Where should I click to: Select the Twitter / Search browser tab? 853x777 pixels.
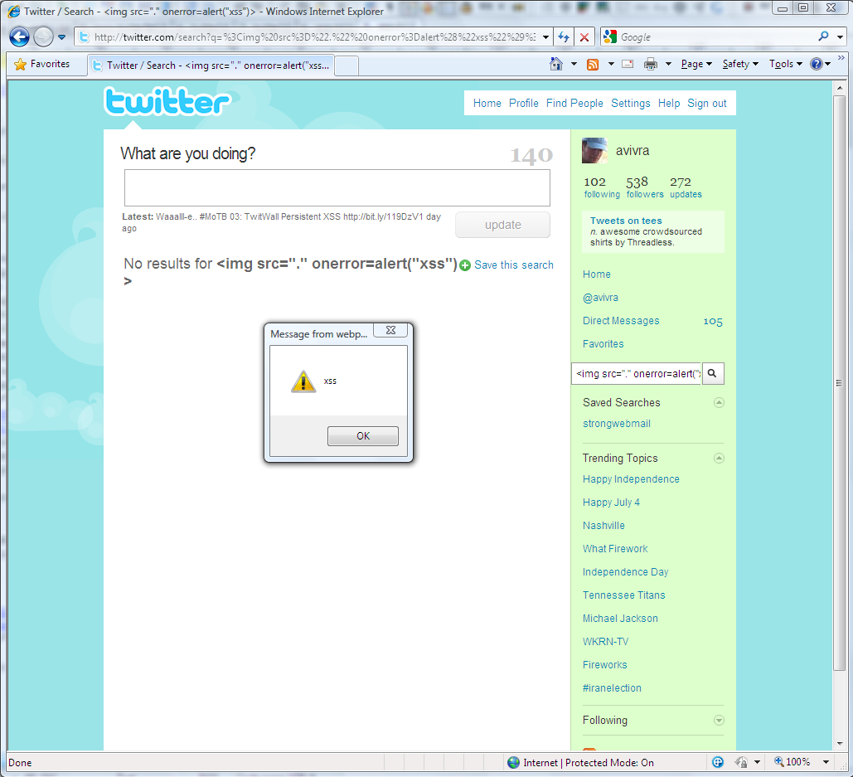(211, 66)
